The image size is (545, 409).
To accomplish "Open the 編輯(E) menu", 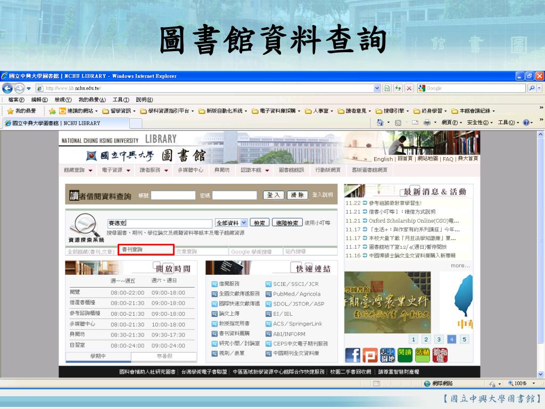I will click(x=39, y=100).
